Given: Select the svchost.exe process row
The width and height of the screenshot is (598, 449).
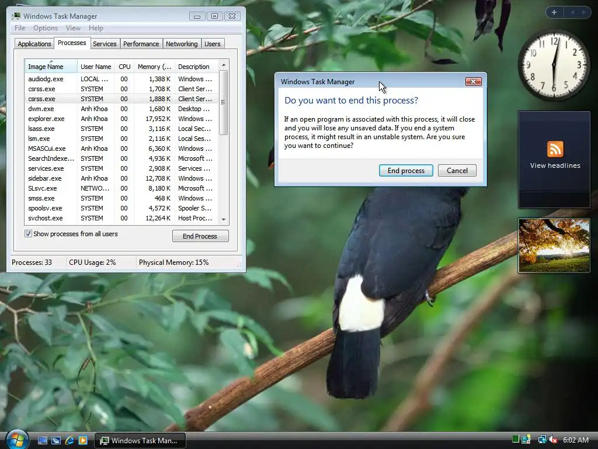Looking at the screenshot, I should 121,218.
